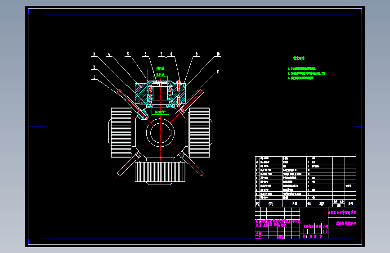
Task: Click the first green technical requirement line
Action: click(302, 69)
